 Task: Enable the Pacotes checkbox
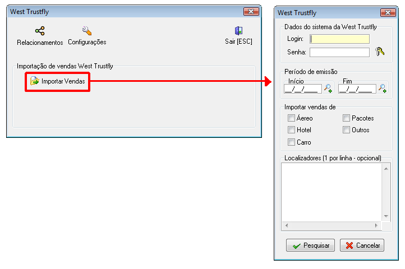[346, 118]
